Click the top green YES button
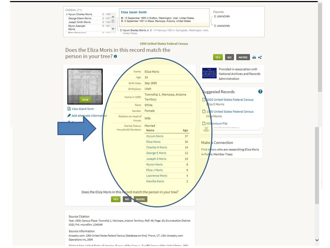The image size is (330, 248). tap(218, 58)
